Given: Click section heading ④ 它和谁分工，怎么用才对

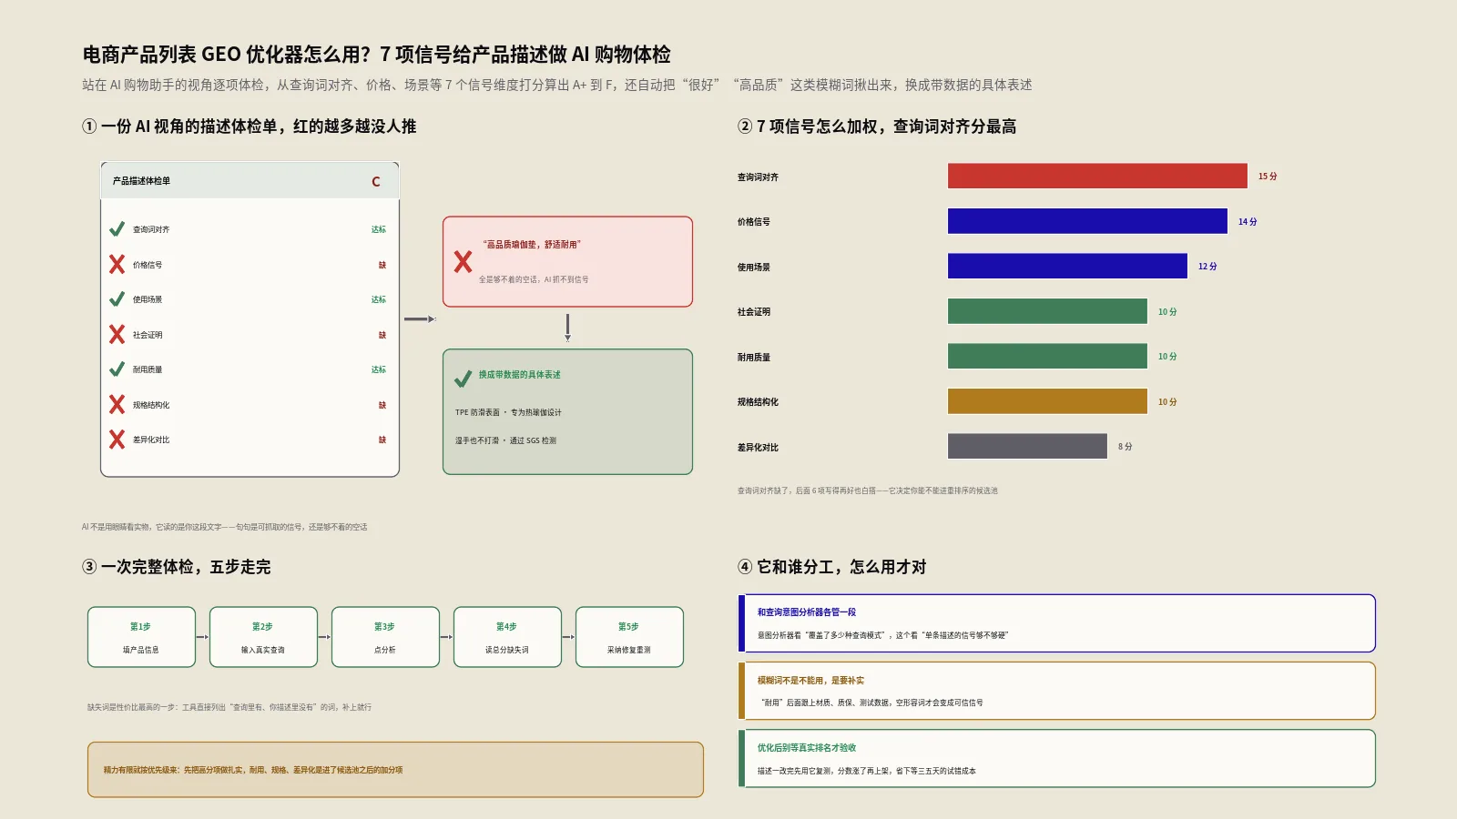Looking at the screenshot, I should 831,567.
